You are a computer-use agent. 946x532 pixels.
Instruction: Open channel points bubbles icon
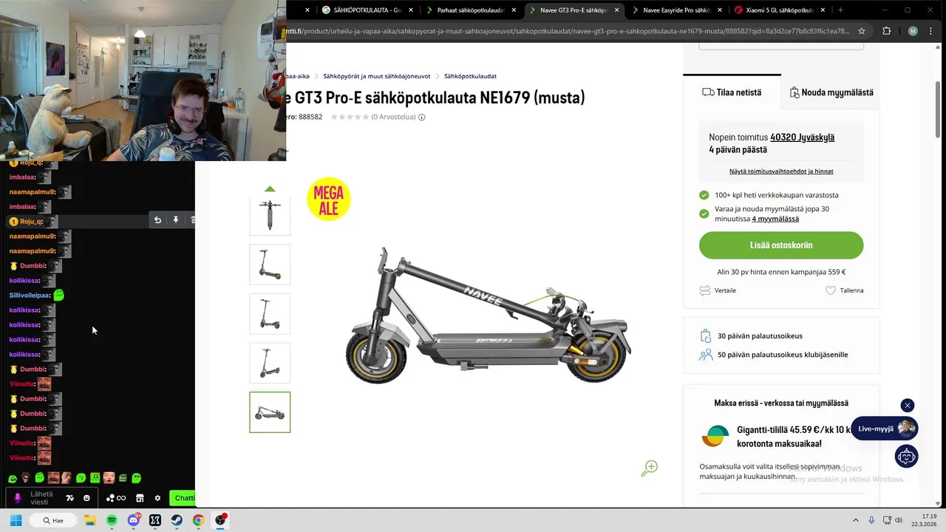(x=115, y=498)
